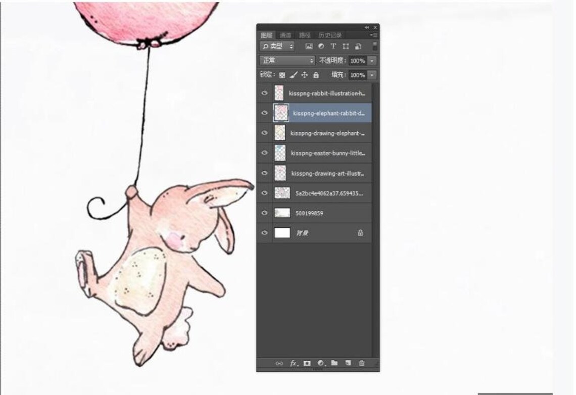Open the 不透明度 opacity slider arrow

coord(372,61)
